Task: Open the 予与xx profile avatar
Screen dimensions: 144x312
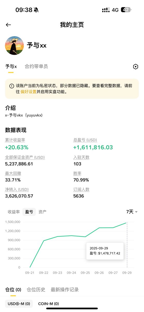Action: point(15,45)
